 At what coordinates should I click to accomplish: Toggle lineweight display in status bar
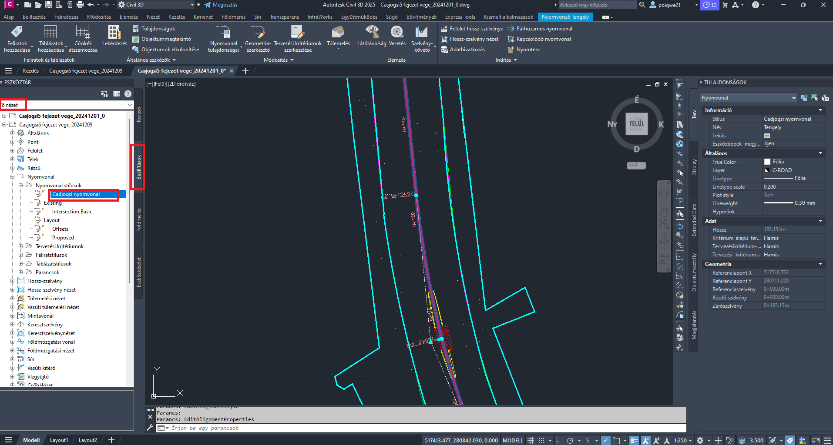click(x=634, y=440)
